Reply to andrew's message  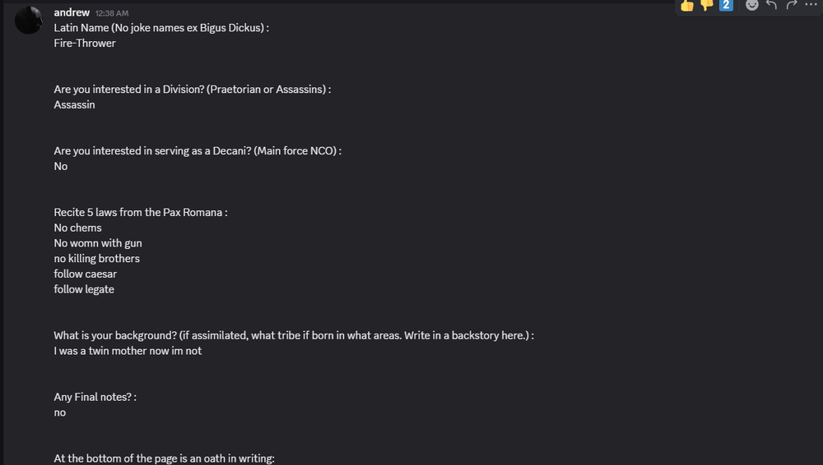tap(772, 5)
